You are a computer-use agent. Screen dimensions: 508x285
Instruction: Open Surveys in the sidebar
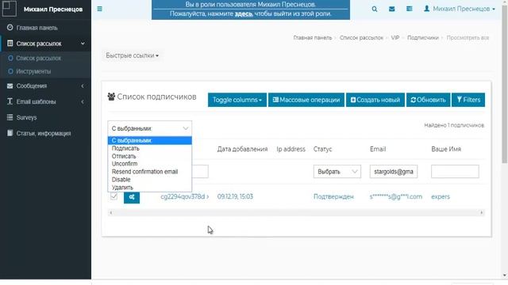tap(26, 118)
